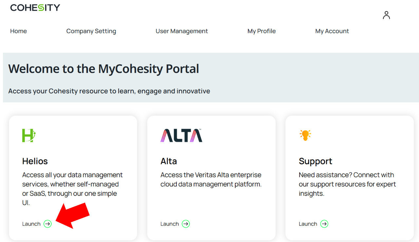Open the user profile icon
Viewport: 419px width, 242px height.
[x=386, y=15]
